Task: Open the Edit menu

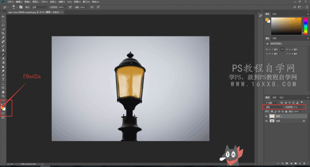Action: [19, 2]
